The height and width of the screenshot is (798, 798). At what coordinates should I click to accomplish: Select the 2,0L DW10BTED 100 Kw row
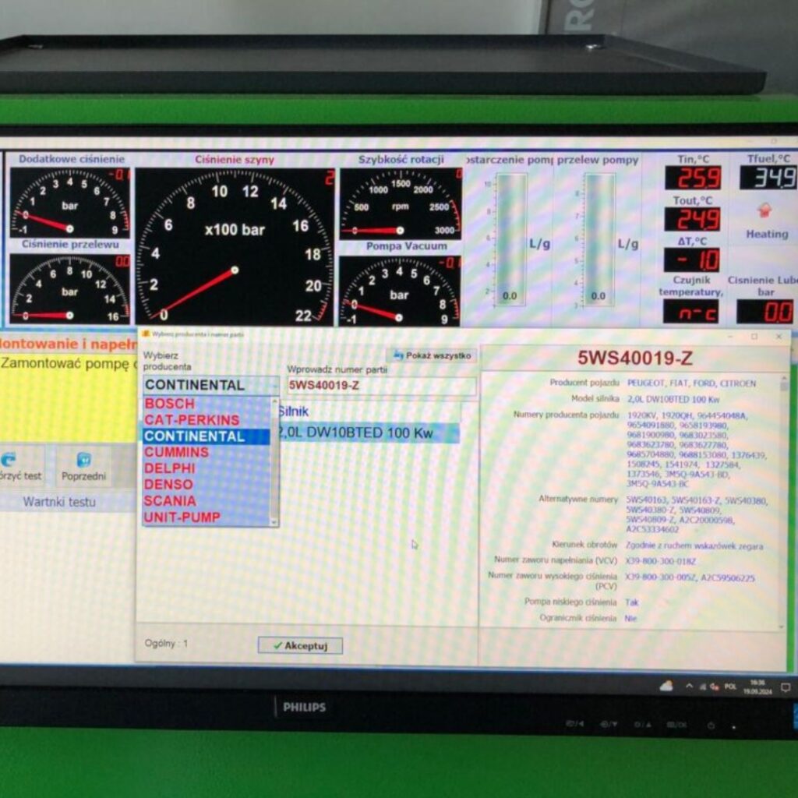[x=369, y=433]
